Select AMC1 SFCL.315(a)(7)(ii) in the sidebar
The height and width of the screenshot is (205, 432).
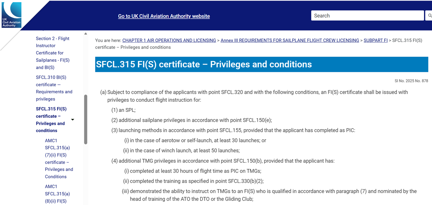pyautogui.click(x=59, y=158)
